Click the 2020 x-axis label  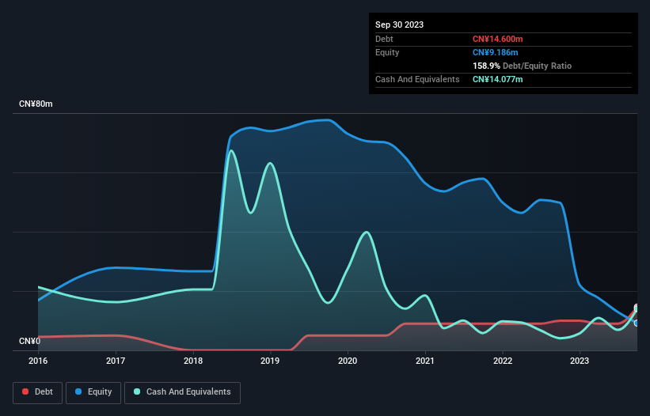[348, 361]
